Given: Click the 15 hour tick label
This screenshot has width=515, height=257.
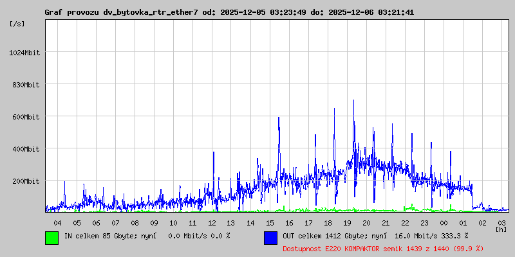Looking at the screenshot, I should [x=270, y=222].
